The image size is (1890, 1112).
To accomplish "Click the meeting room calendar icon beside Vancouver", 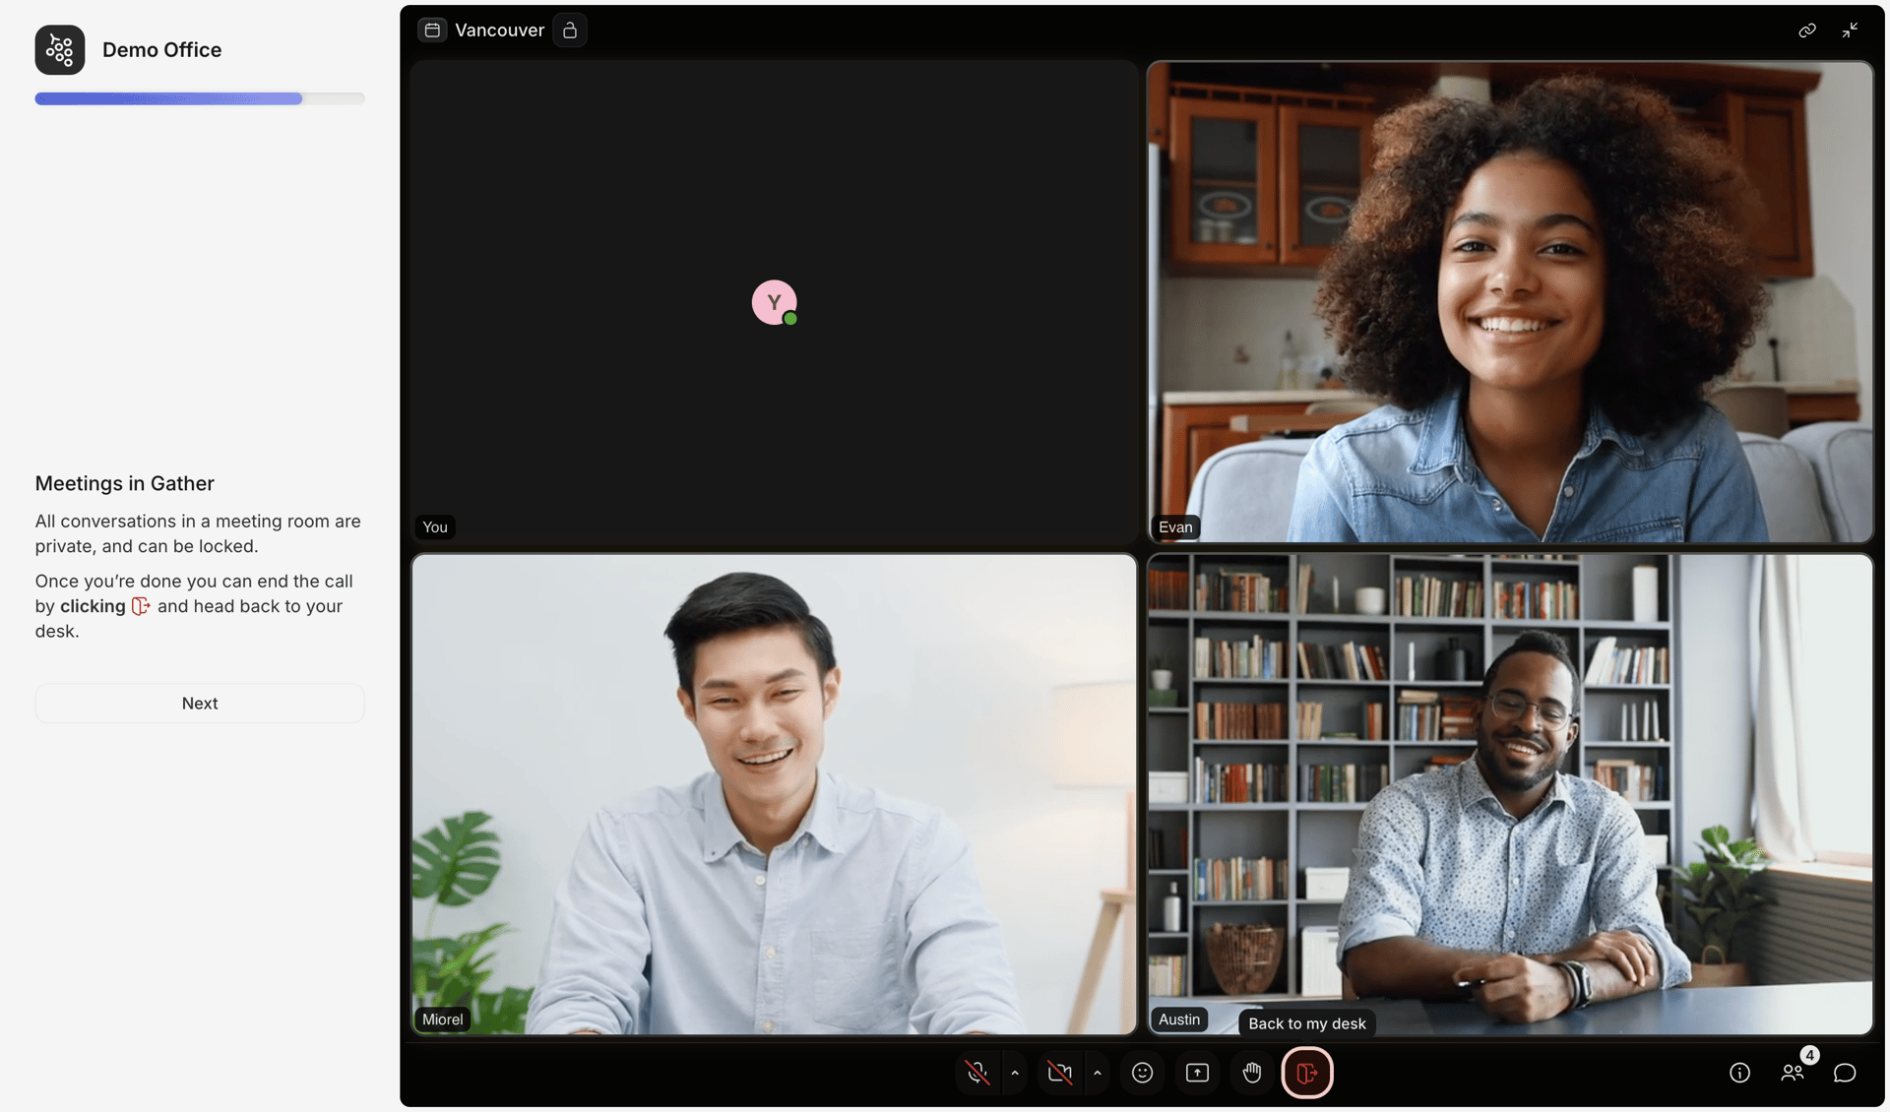I will [x=431, y=30].
